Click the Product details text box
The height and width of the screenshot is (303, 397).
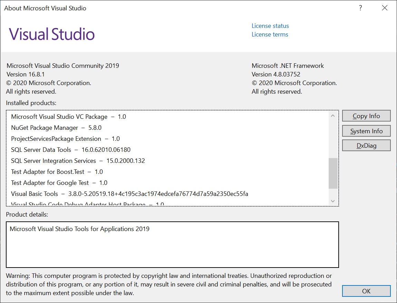(x=172, y=245)
